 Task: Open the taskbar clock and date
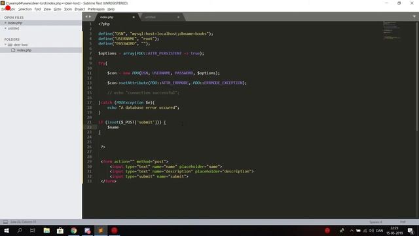pos(394,230)
